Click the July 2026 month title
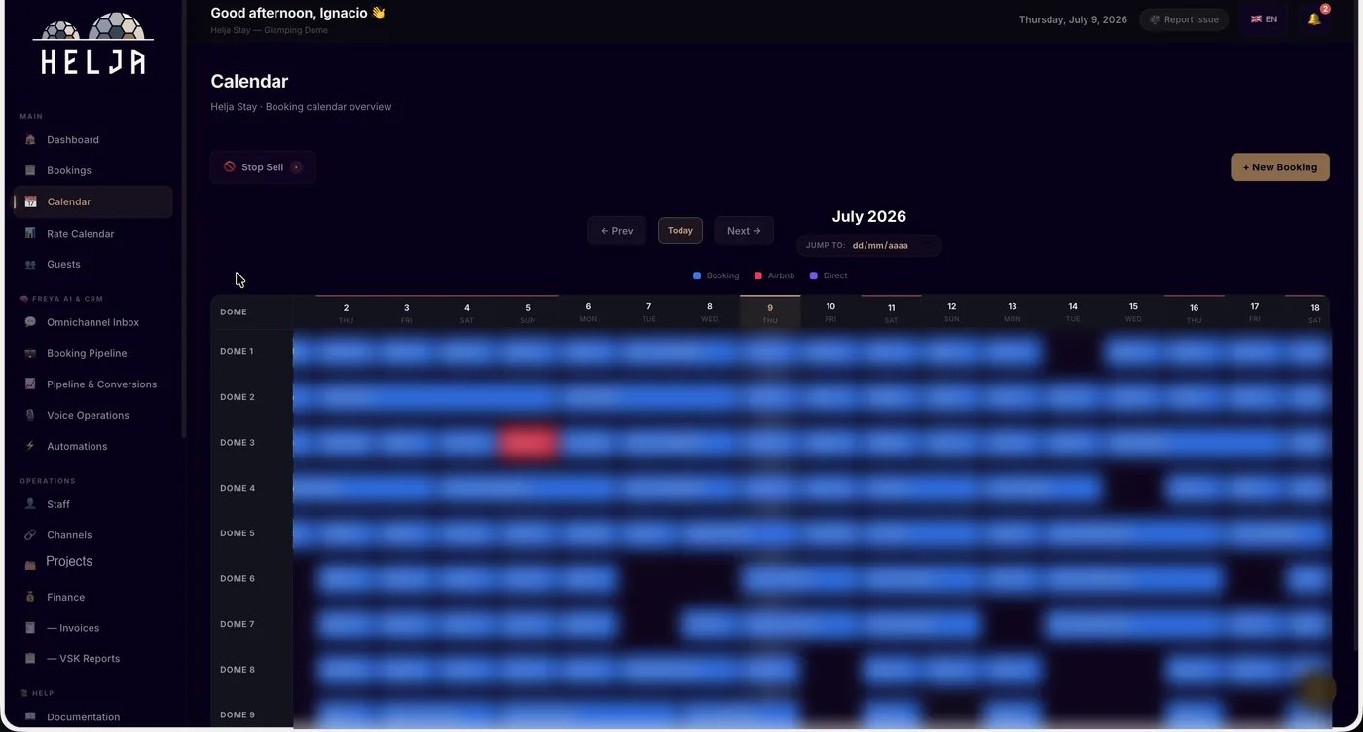Image resolution: width=1363 pixels, height=732 pixels. pos(868,216)
